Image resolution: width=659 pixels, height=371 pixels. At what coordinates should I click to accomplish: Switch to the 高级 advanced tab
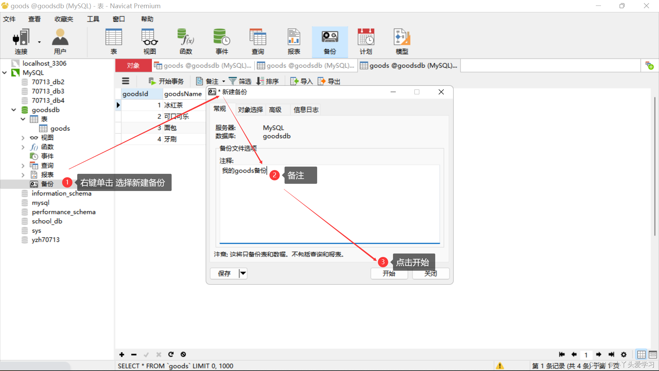coord(275,110)
